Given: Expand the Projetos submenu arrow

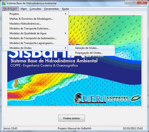Looking at the screenshot, I should point(66,14).
